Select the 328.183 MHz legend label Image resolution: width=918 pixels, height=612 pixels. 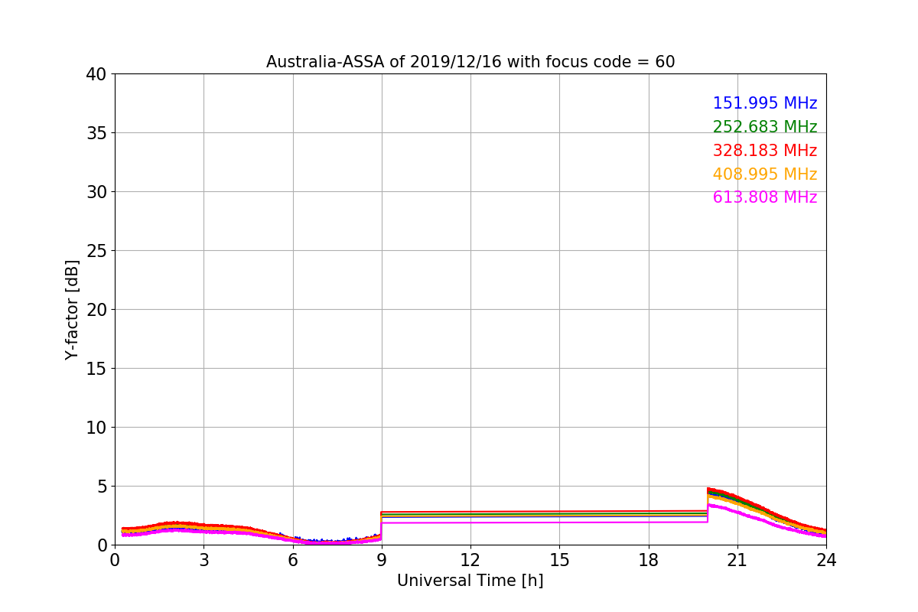coord(765,151)
